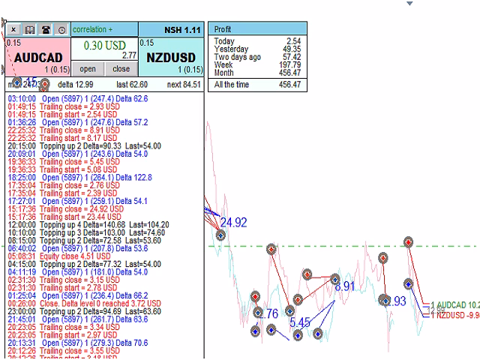Click the NSH 1.11 title label
Viewport: 480px width, 360px height.
[182, 30]
